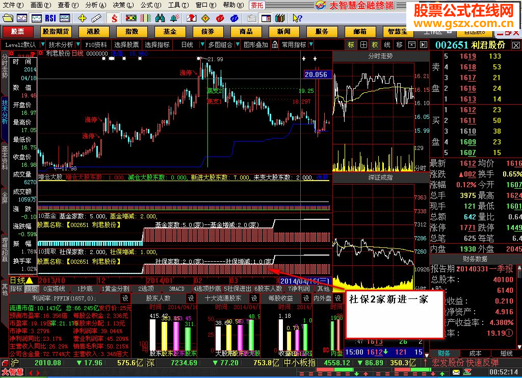Toggle the 移 move button
This screenshot has width=522, height=378.
click(x=399, y=44)
